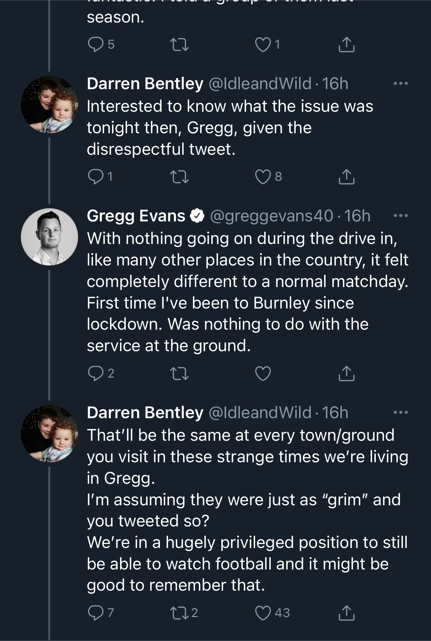Screen dimensions: 431x641
Task: Reply to Darren's 'privileged position' tweet
Action: click(95, 613)
